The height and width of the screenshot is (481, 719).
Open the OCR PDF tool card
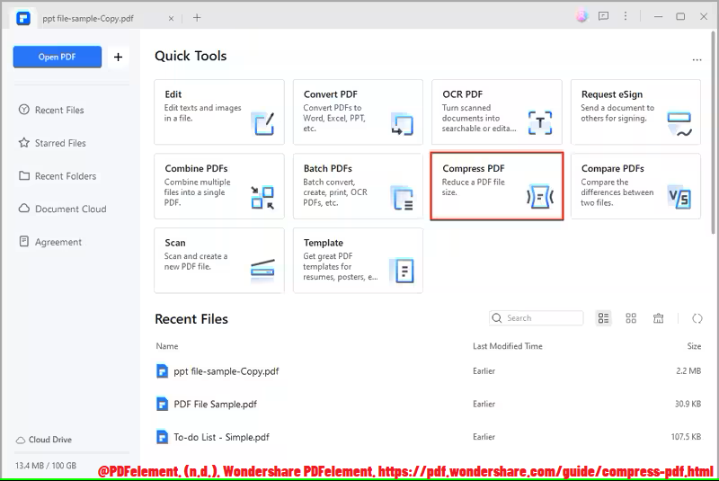[497, 111]
